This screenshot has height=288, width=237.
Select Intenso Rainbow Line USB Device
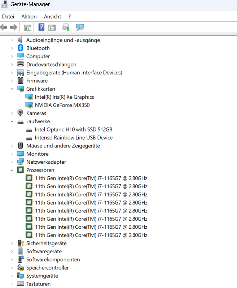pos(74,138)
